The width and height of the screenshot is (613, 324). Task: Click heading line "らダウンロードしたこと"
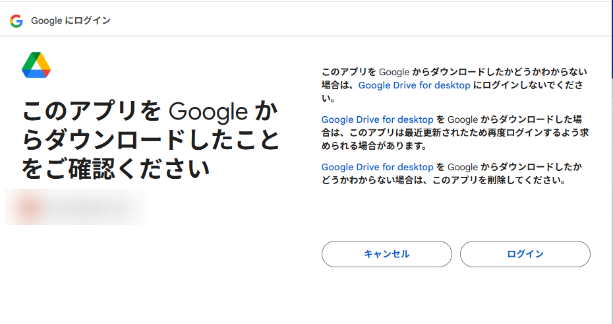click(150, 141)
